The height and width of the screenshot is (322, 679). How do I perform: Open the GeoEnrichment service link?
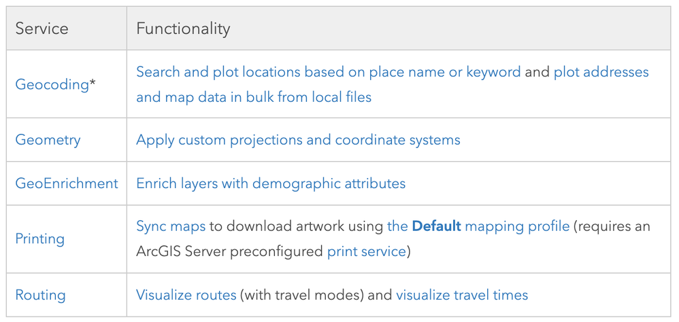pyautogui.click(x=66, y=183)
